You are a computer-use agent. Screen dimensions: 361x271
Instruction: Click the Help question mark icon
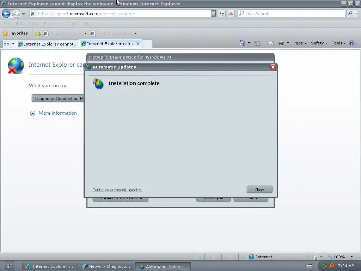pyautogui.click(x=351, y=43)
